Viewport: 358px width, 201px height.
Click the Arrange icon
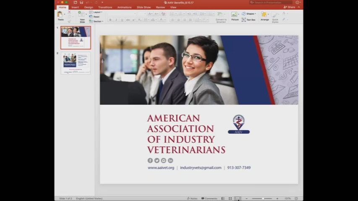(x=264, y=14)
